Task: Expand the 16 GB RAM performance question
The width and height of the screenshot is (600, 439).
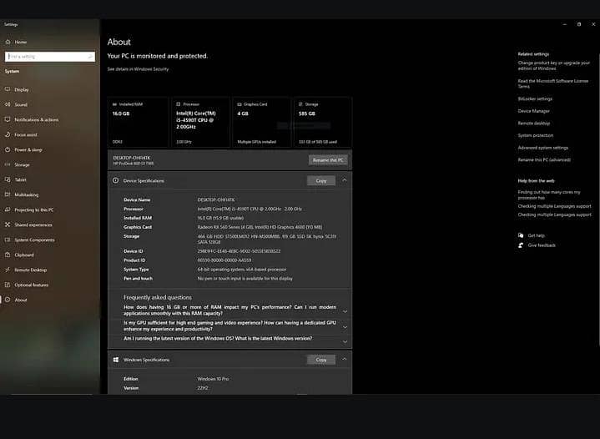Action: pos(345,311)
